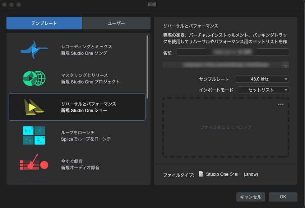
Task: Confirm with the OK button
Action: 283,197
